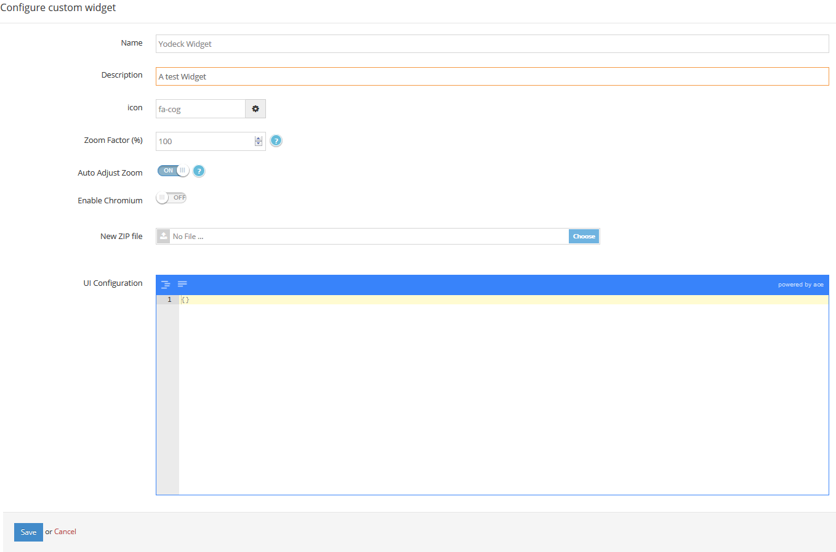Click into the Name text field
836x552 pixels.
(x=491, y=44)
